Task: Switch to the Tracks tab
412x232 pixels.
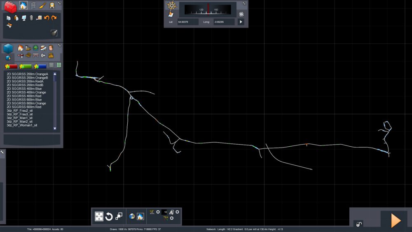Action: tap(33, 6)
